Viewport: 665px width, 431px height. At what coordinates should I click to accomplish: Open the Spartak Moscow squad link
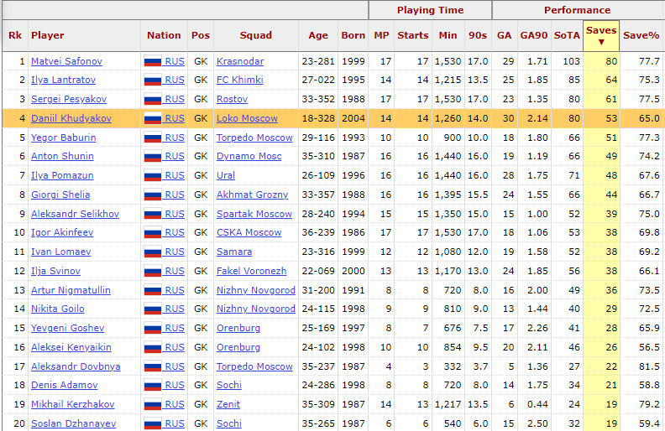click(x=254, y=214)
